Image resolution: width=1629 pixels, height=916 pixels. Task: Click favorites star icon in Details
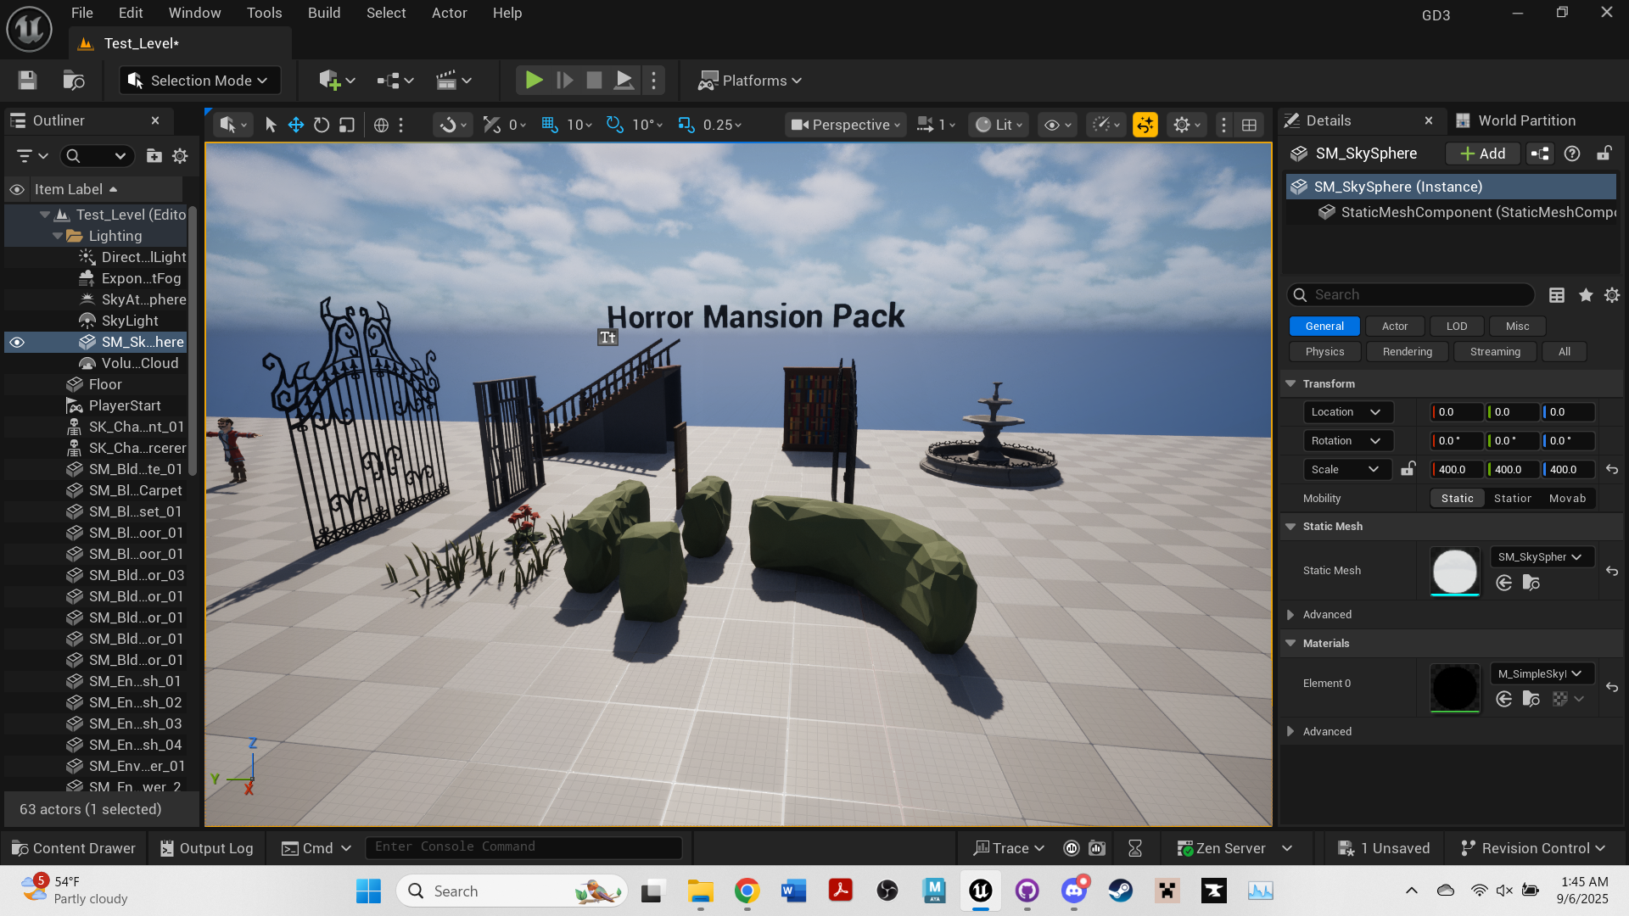[x=1586, y=295]
